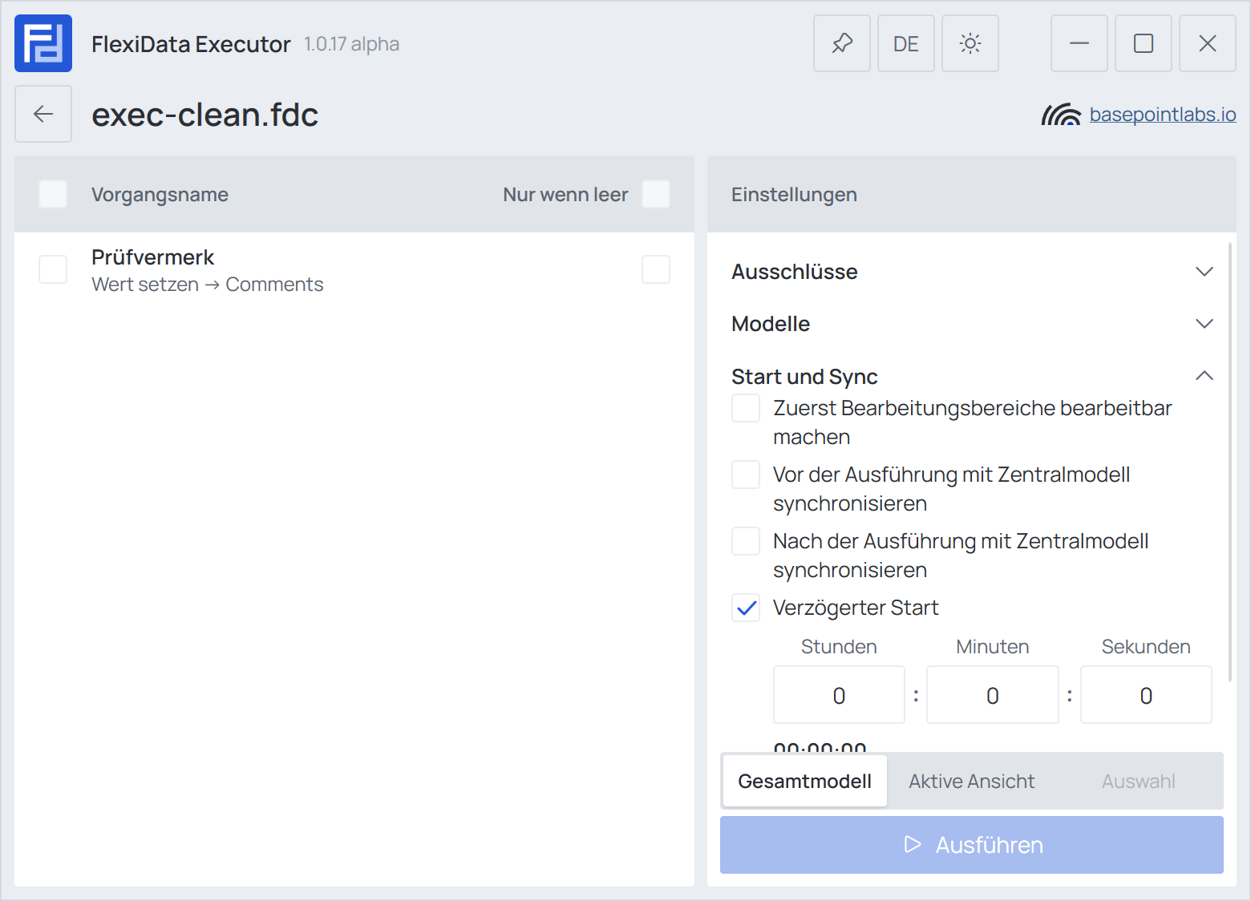Close the FlexiData Executor window
Image resolution: width=1251 pixels, height=901 pixels.
click(x=1208, y=43)
